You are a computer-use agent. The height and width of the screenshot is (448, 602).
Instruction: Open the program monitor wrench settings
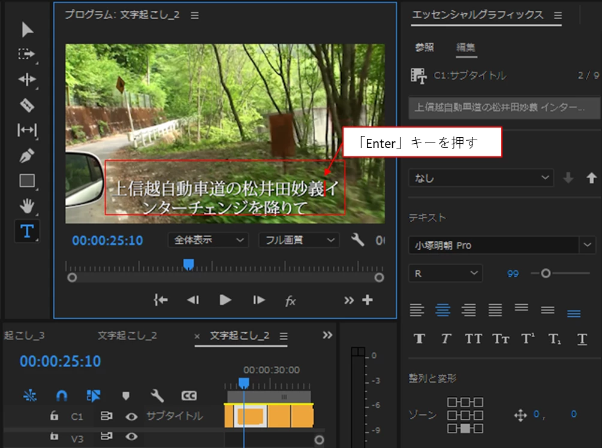click(x=357, y=240)
